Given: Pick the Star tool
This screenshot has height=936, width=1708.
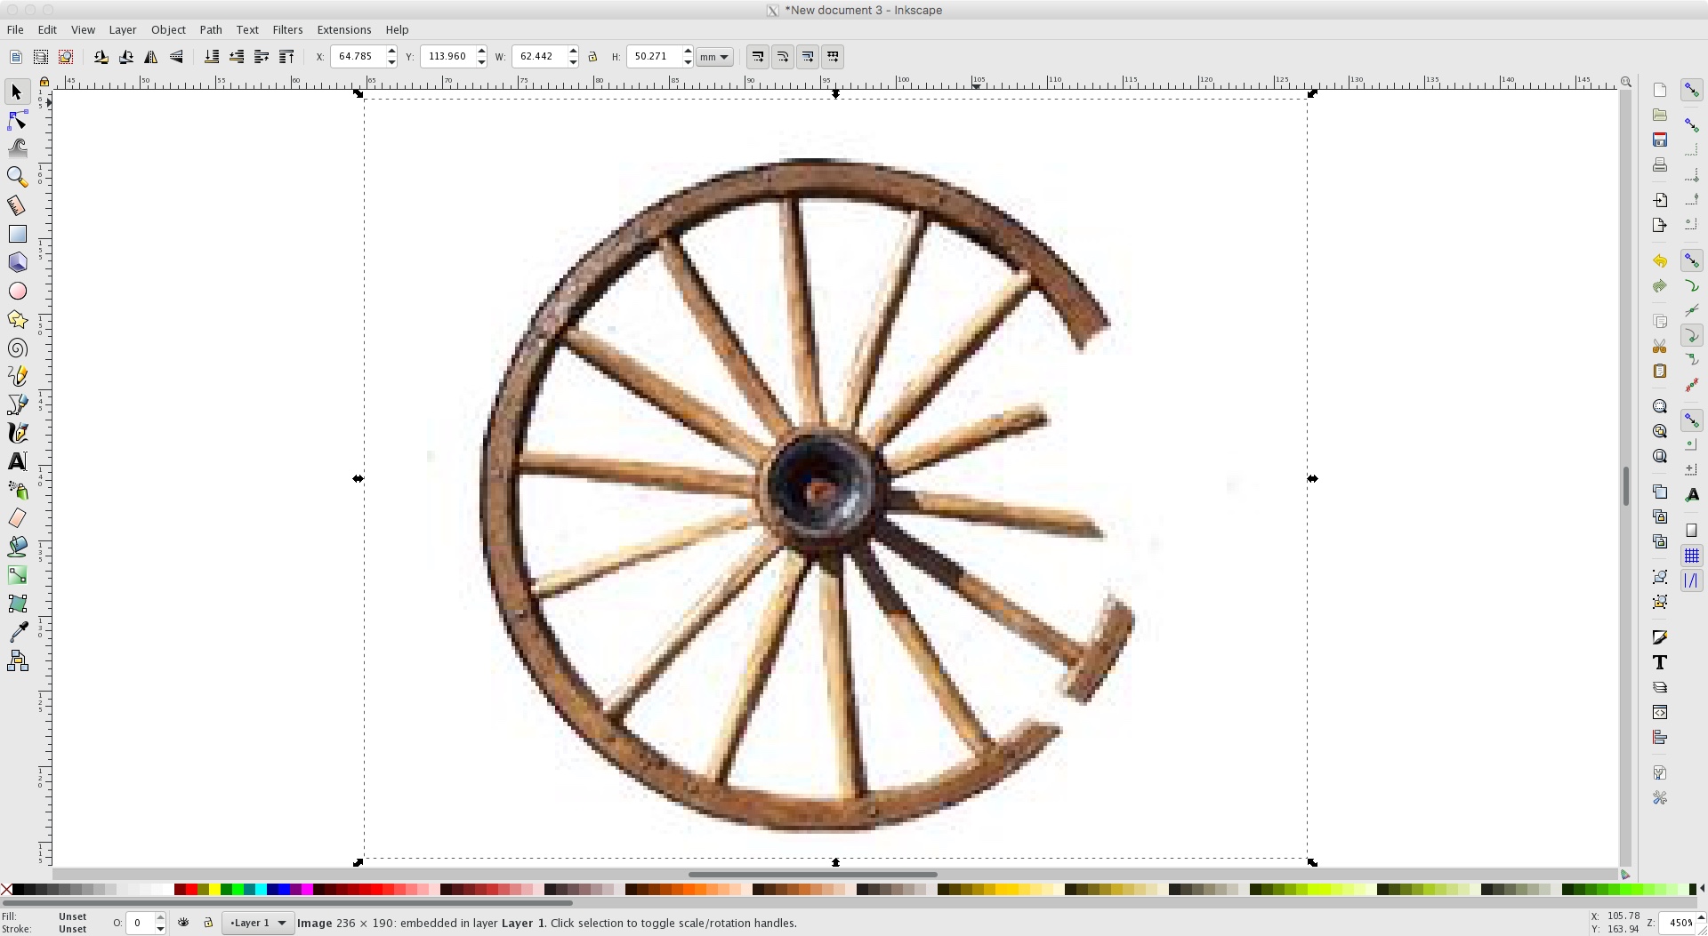Looking at the screenshot, I should pos(17,319).
